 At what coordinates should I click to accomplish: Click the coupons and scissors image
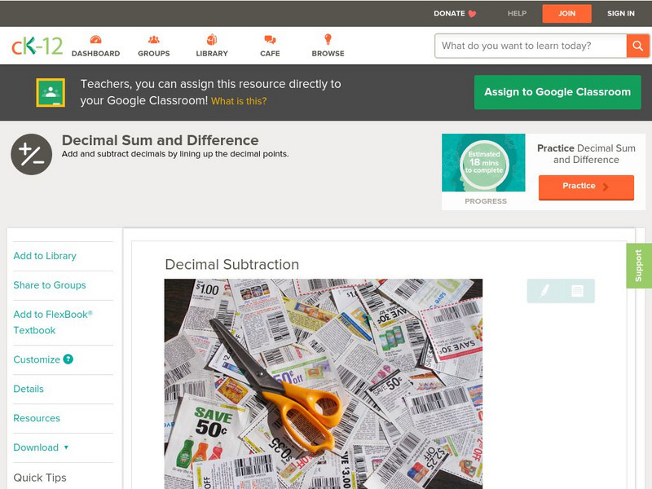tap(324, 384)
